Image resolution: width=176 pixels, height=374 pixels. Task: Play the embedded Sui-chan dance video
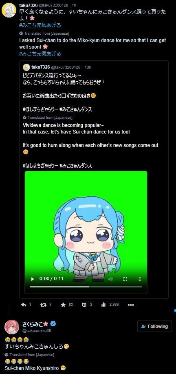pos(33,279)
